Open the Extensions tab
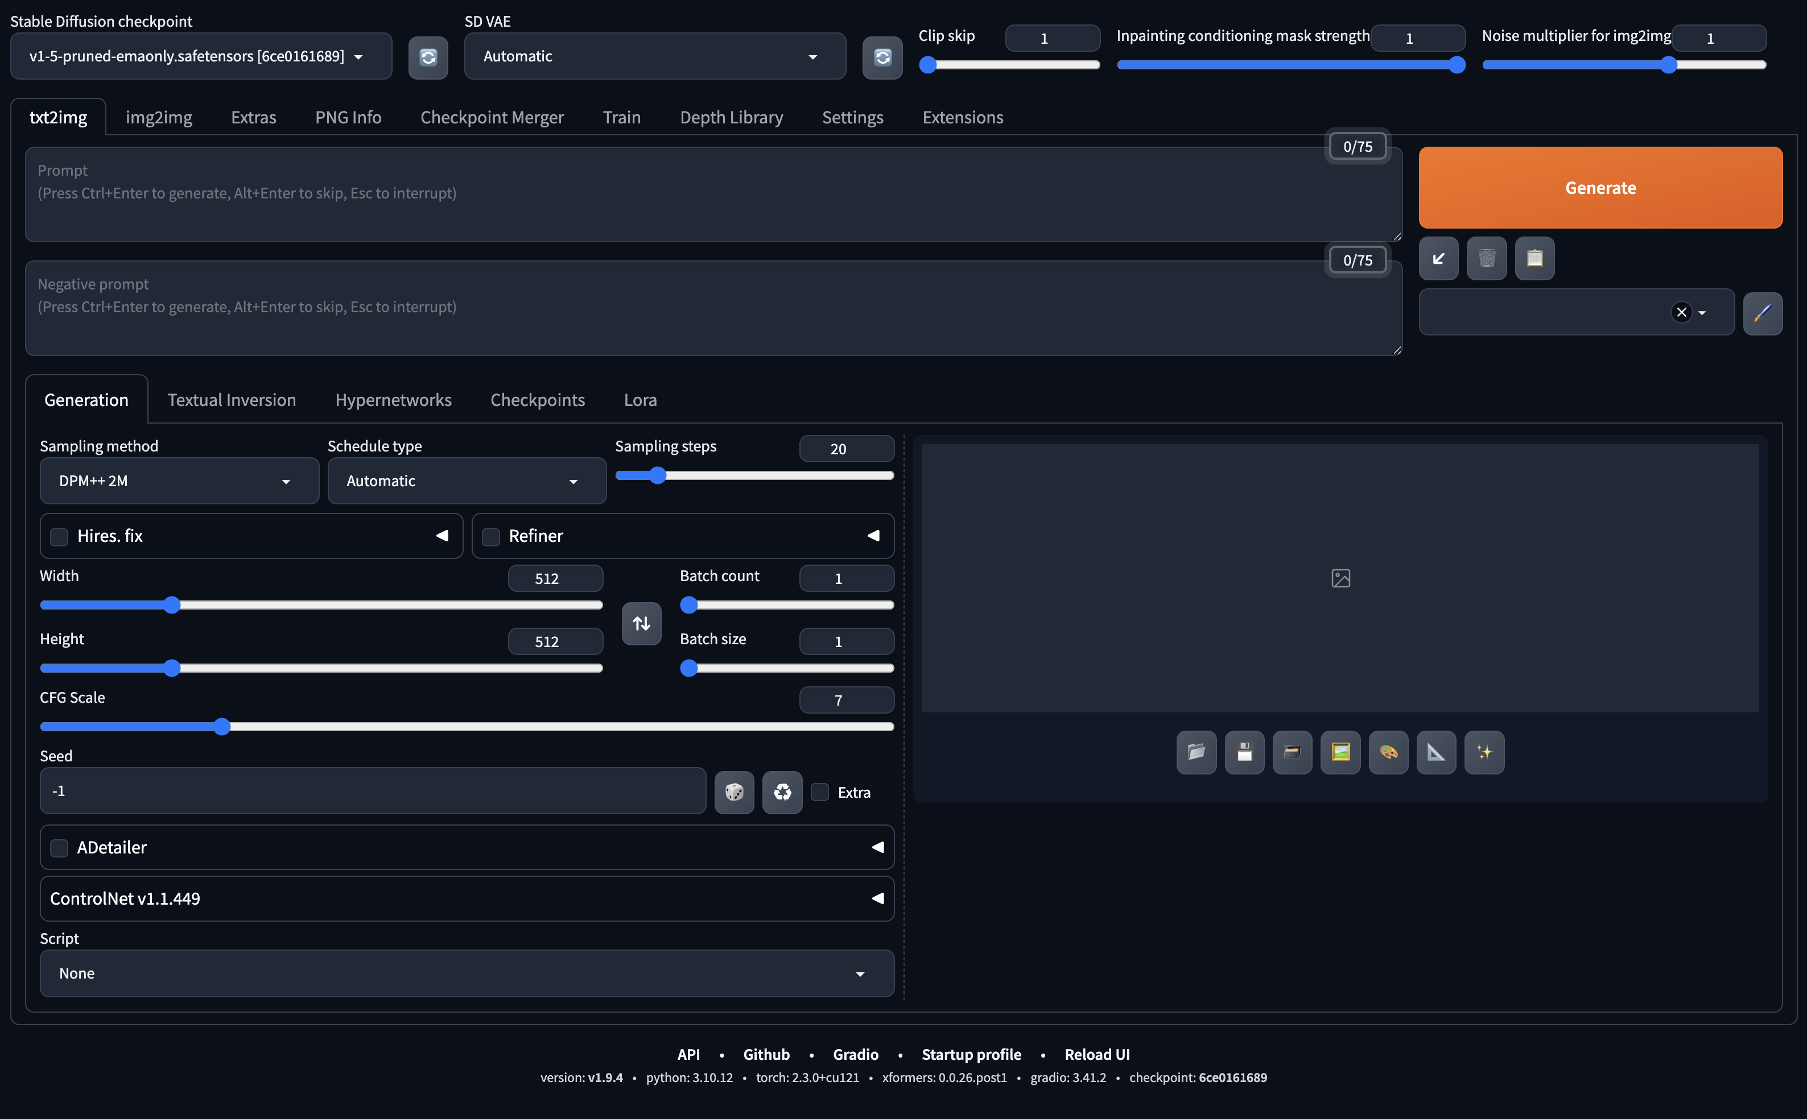 point(963,118)
